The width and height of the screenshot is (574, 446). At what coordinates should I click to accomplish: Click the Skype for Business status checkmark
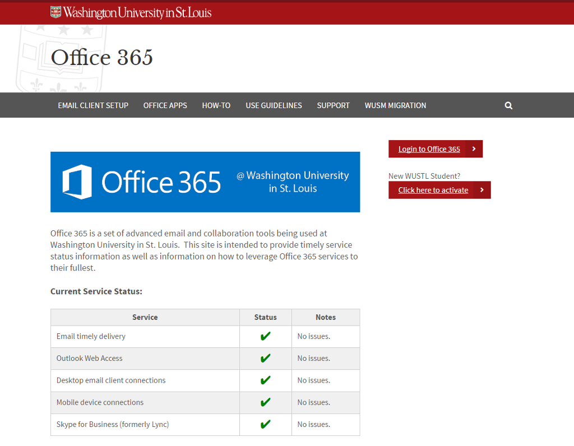click(265, 424)
